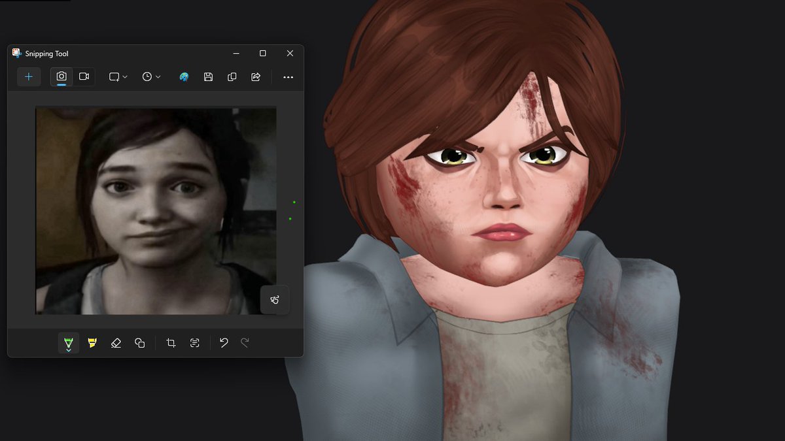Viewport: 785px width, 441px height.
Task: Maximize the Snipping Tool window
Action: pyautogui.click(x=262, y=54)
